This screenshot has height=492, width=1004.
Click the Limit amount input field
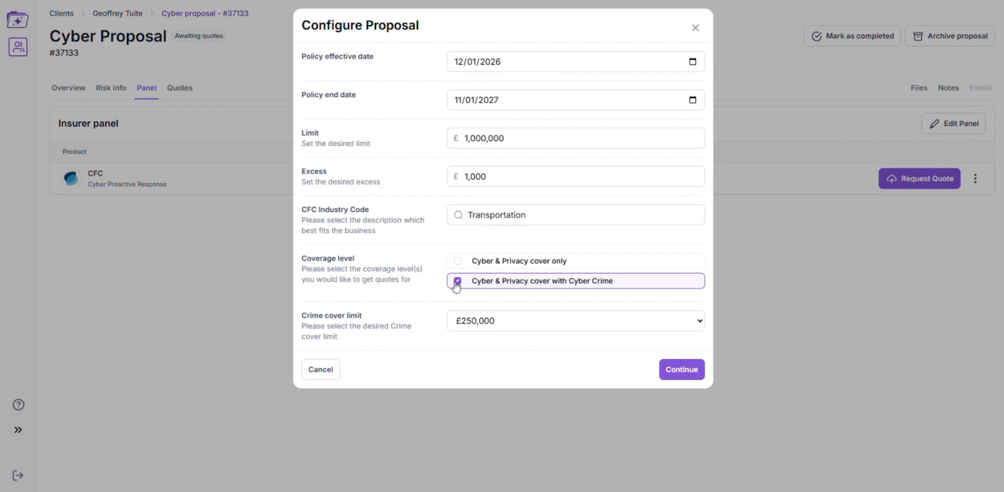(576, 138)
